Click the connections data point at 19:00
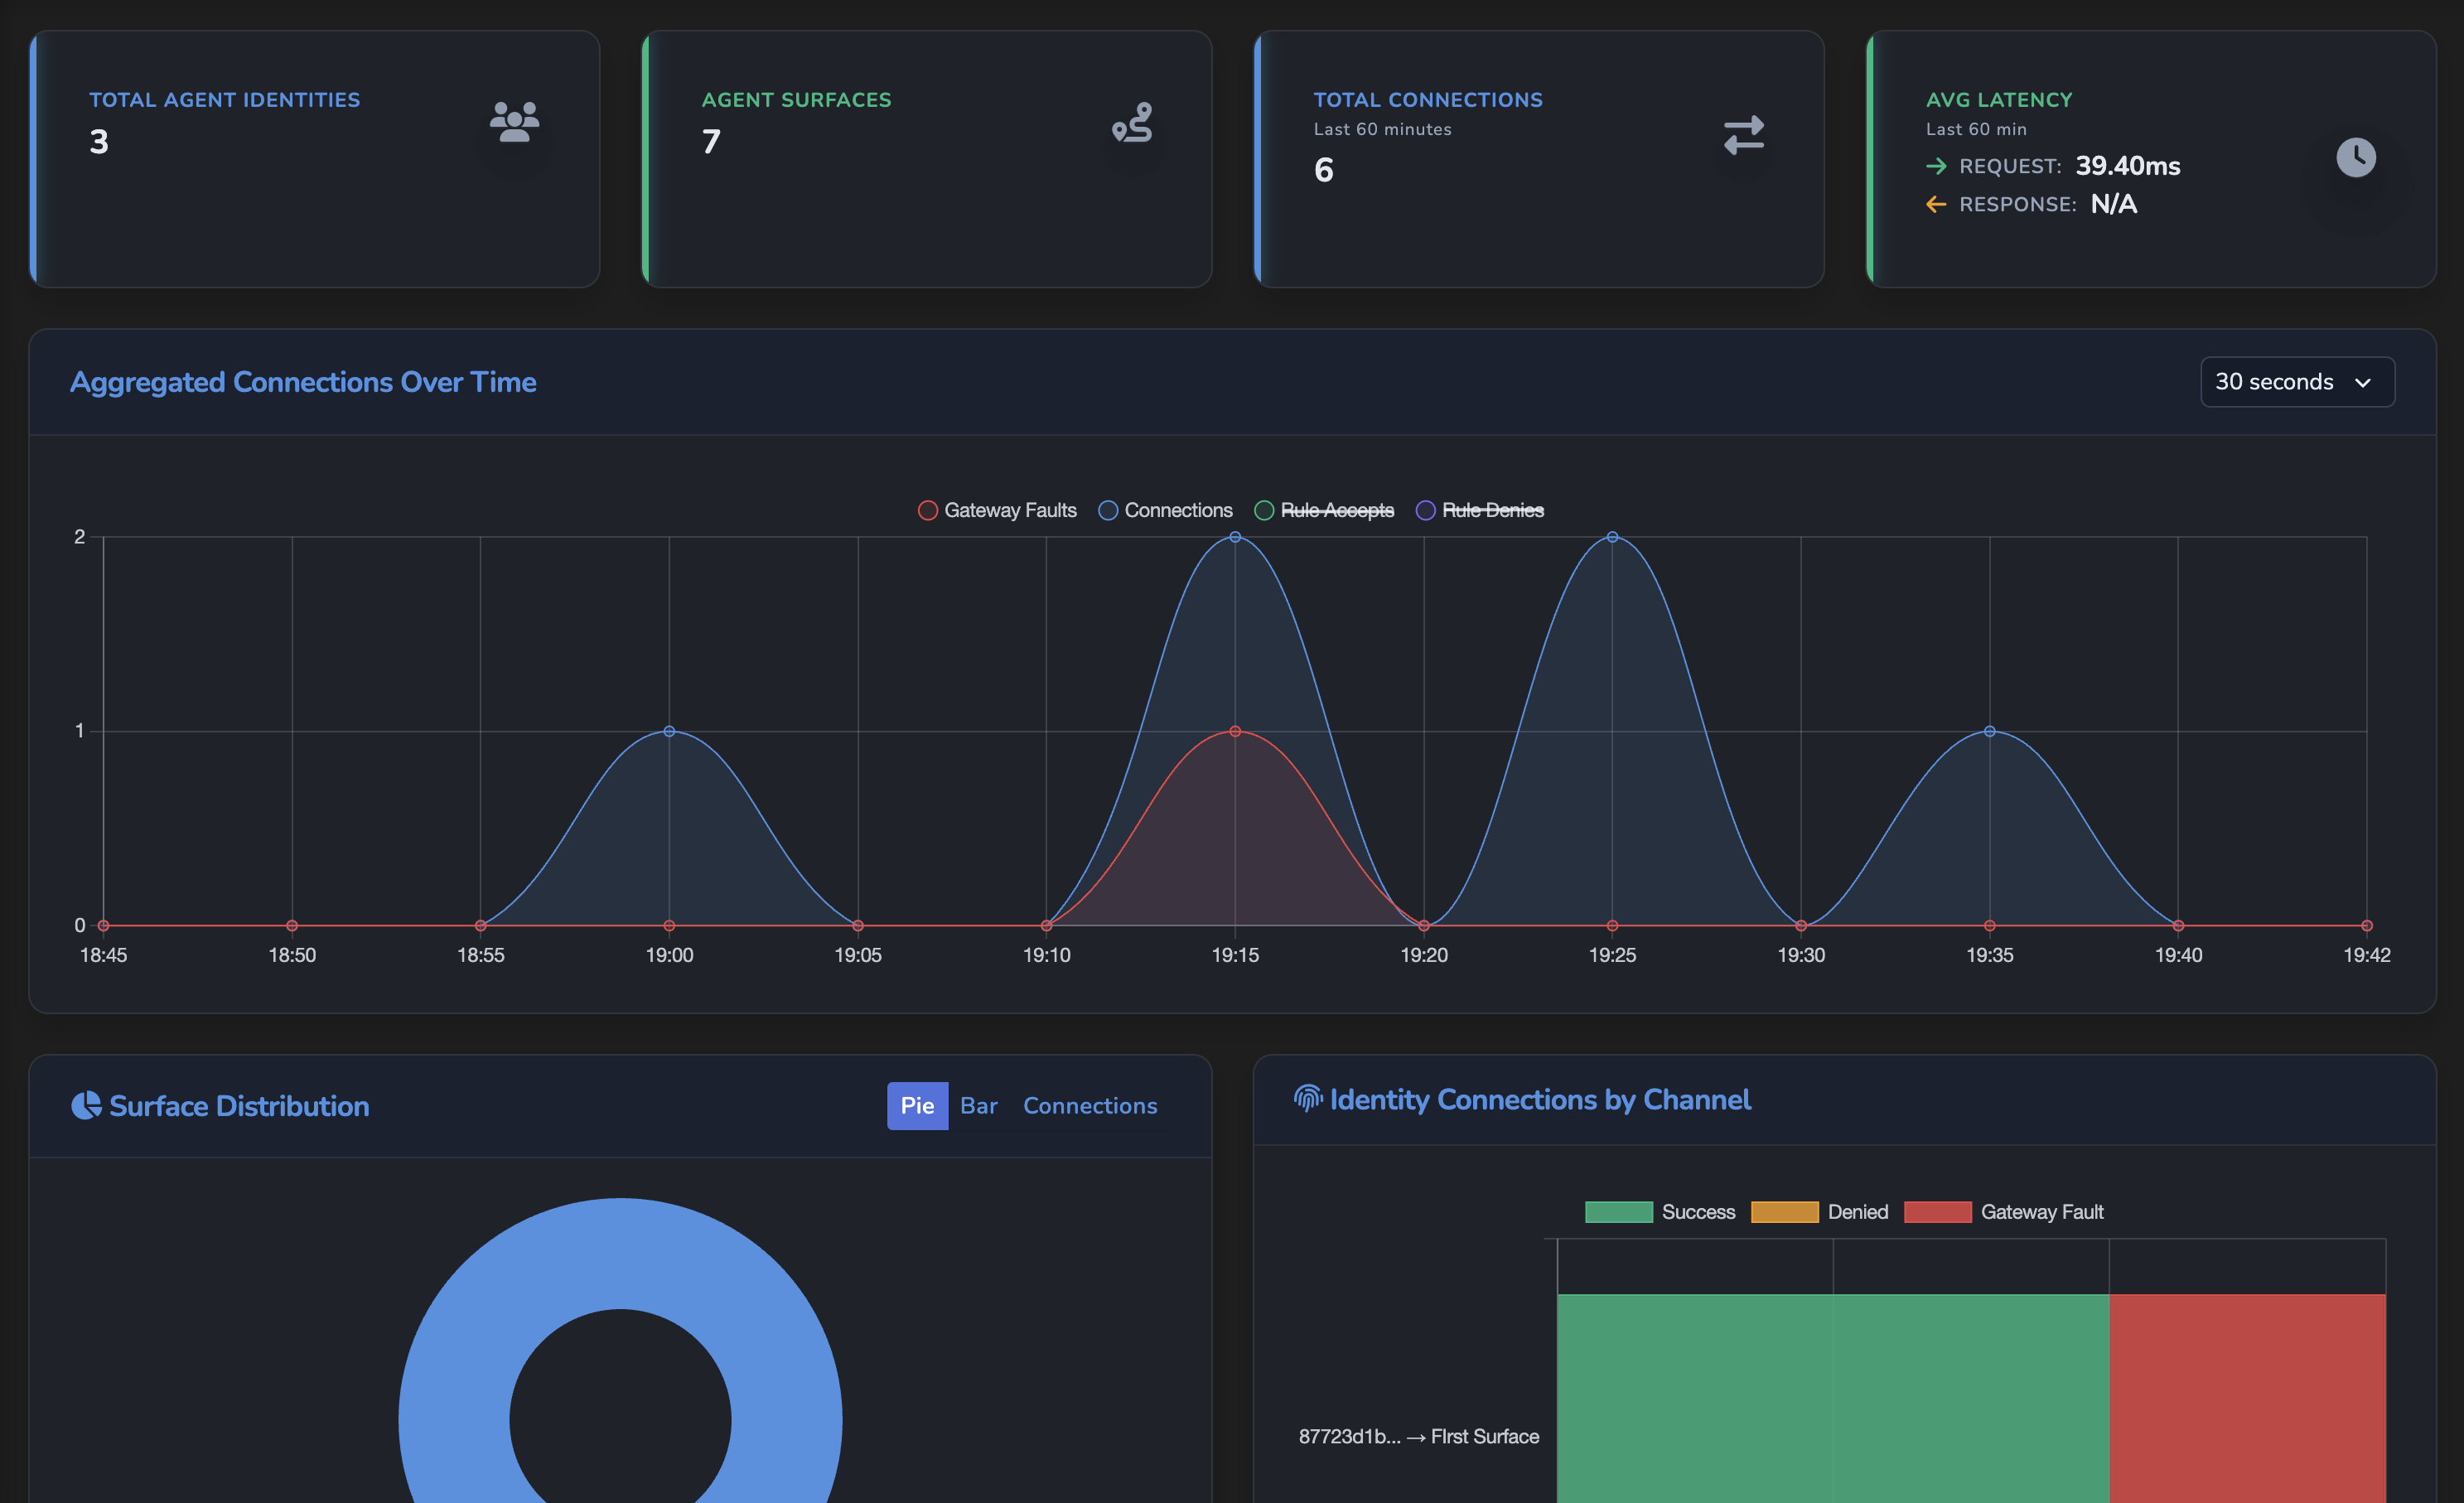This screenshot has height=1503, width=2464. coord(669,731)
